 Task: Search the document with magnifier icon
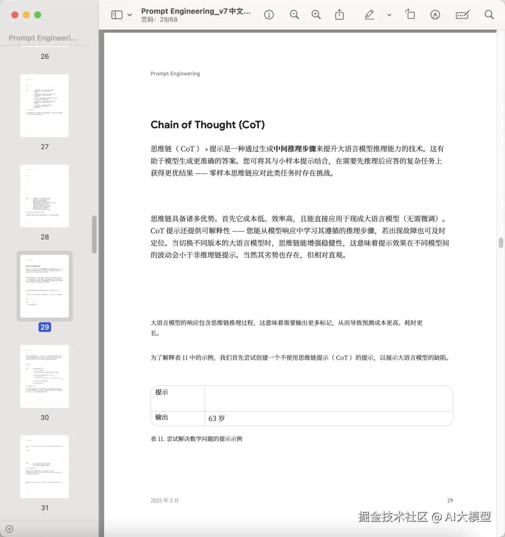coord(489,15)
